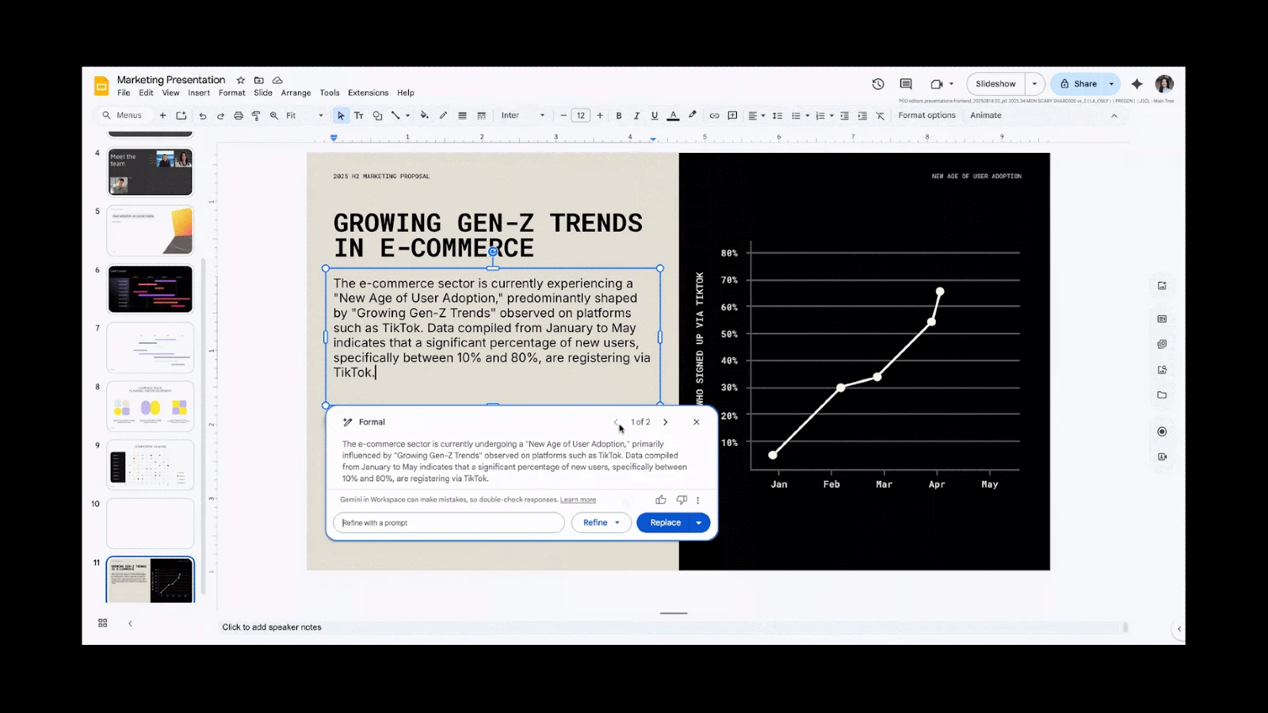Select the shape tool
This screenshot has width=1268, height=713.
[377, 116]
